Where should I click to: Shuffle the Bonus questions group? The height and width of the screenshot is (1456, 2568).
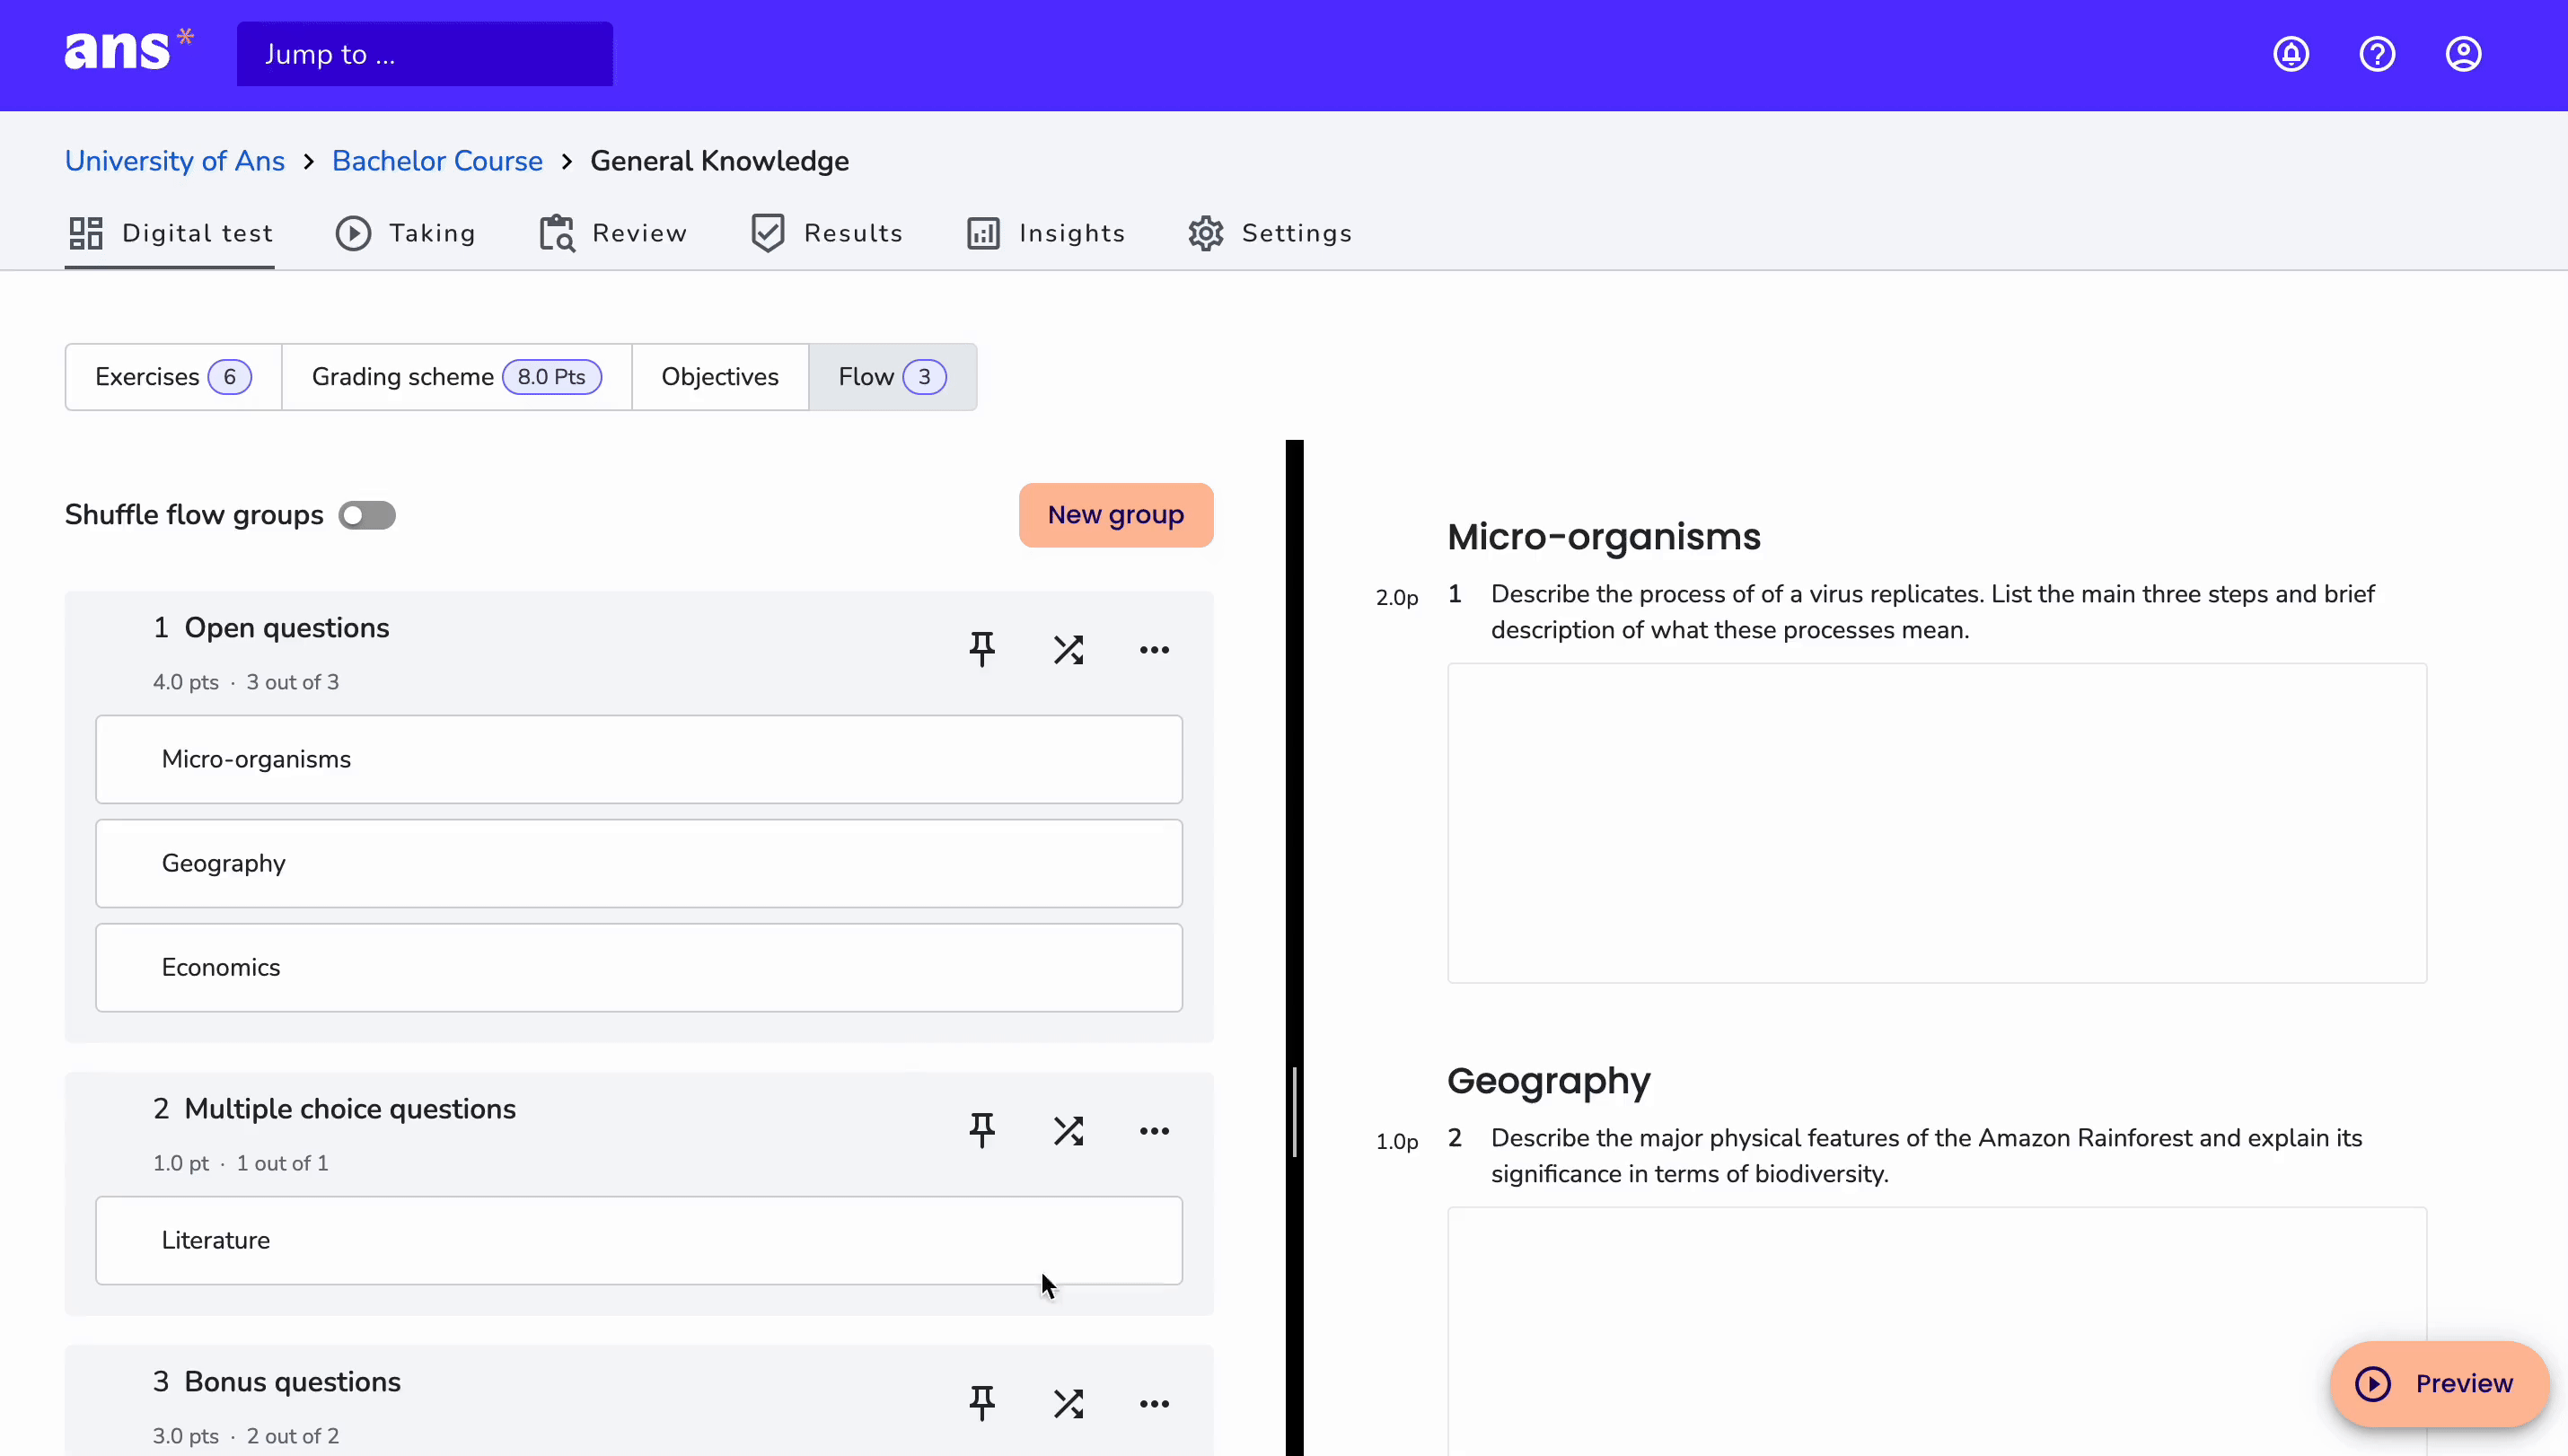(1068, 1404)
